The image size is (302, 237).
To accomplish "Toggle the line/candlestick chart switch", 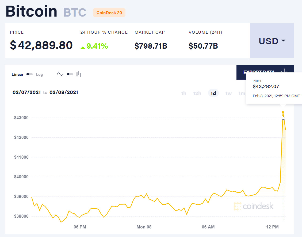I will click(70, 74).
